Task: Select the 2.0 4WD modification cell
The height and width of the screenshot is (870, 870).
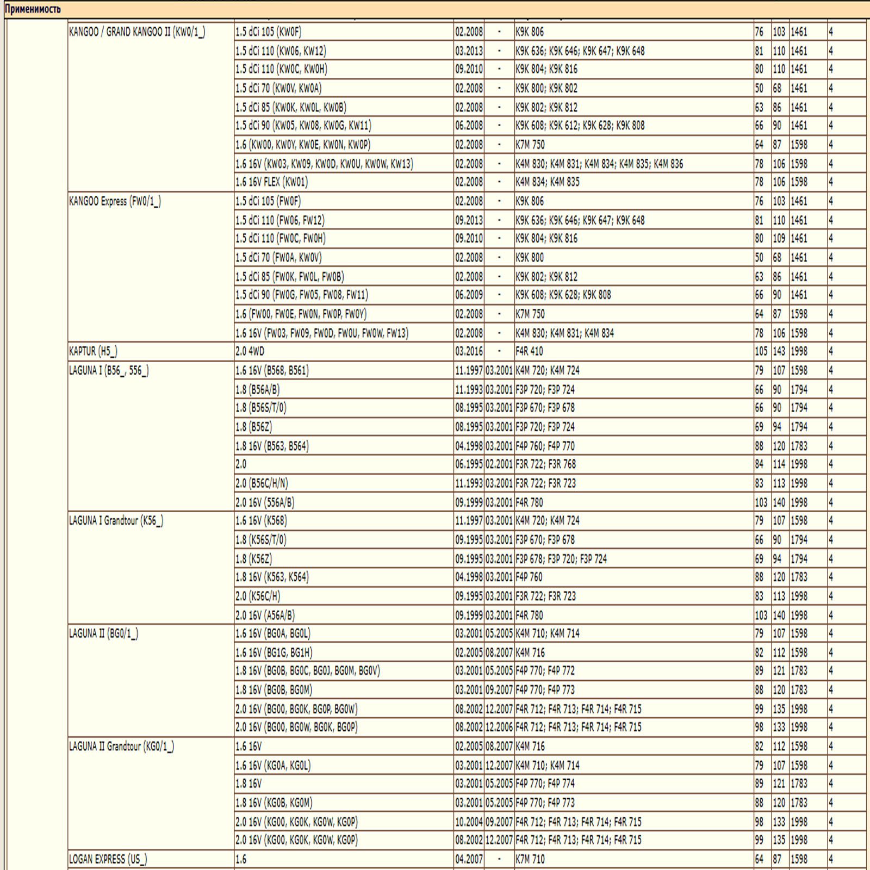Action: [x=250, y=351]
